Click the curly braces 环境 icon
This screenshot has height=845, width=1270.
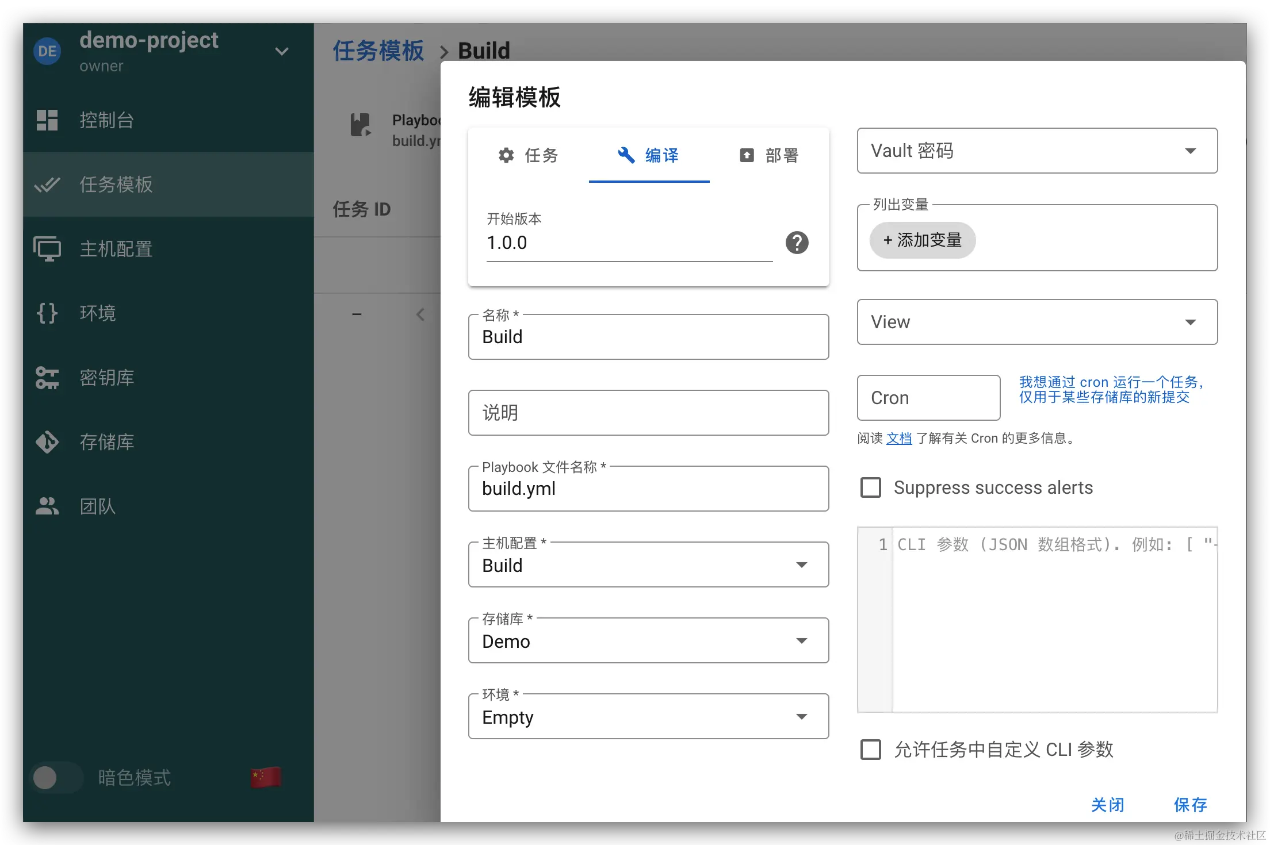47,313
